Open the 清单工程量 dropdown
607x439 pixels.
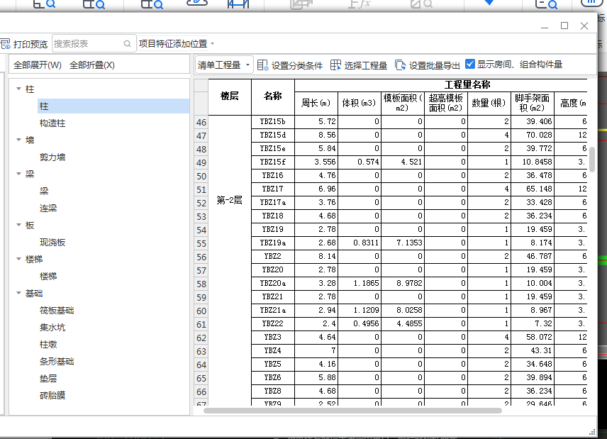[224, 65]
